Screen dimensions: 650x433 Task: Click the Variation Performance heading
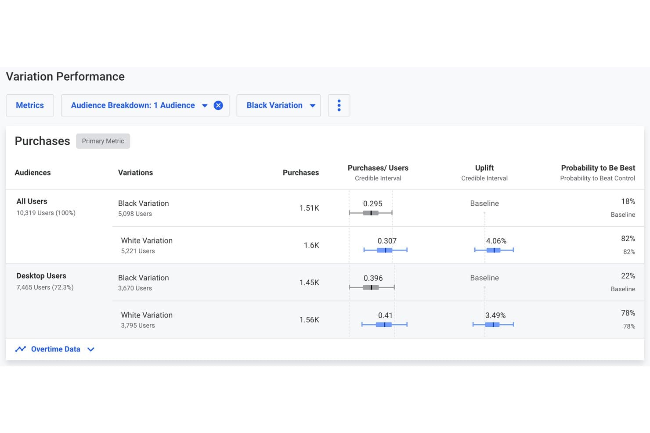(x=65, y=77)
